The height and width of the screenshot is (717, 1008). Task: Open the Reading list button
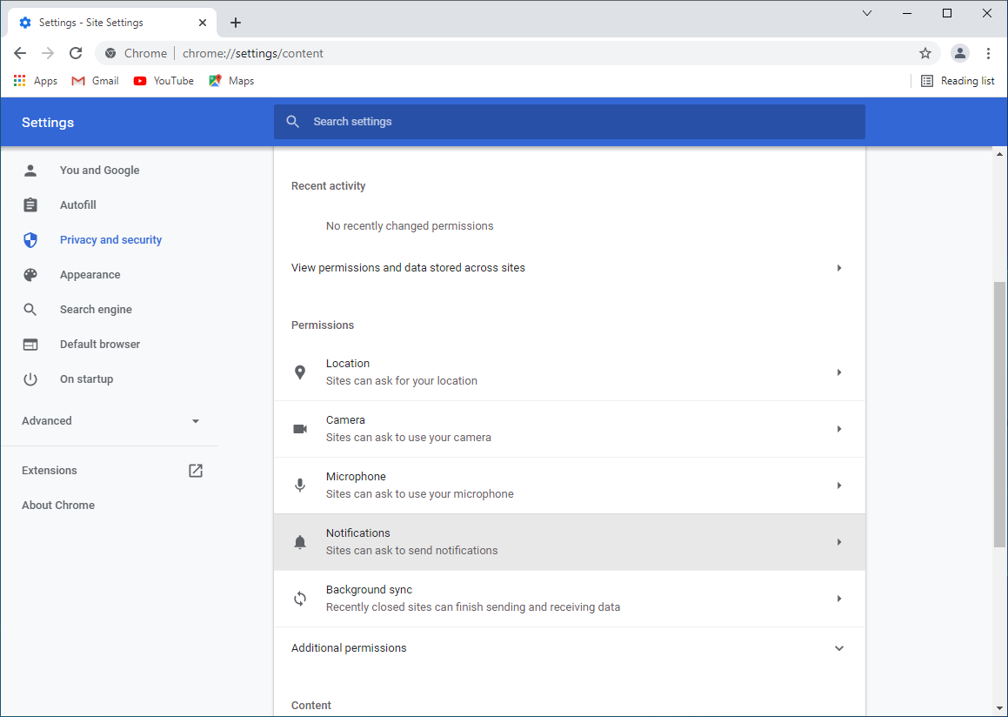958,81
